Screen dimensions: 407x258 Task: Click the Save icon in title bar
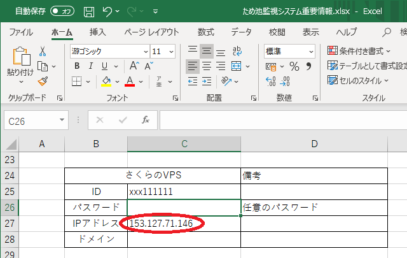coord(89,11)
